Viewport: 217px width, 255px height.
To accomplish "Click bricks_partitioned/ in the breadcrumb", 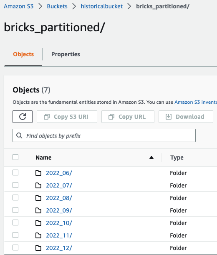I will [x=163, y=6].
